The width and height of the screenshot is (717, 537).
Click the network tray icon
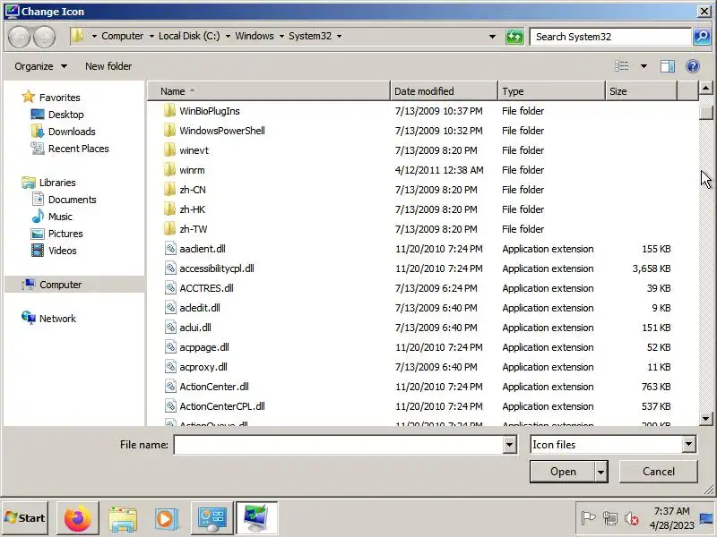(610, 518)
